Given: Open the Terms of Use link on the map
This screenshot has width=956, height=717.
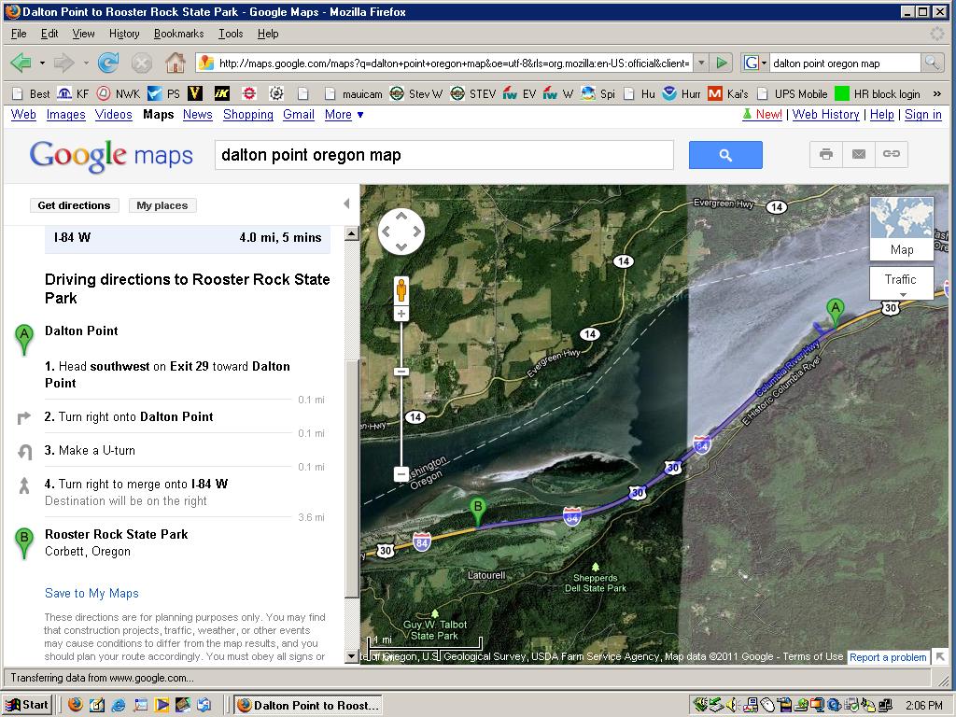Looking at the screenshot, I should [813, 656].
